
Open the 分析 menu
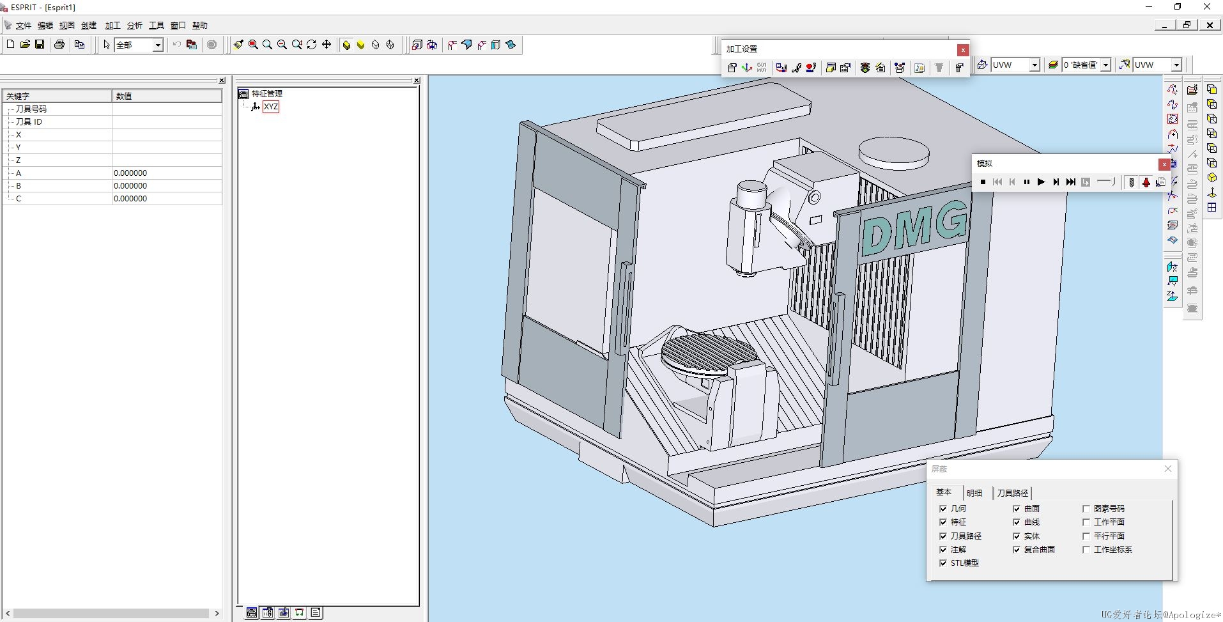coord(135,26)
